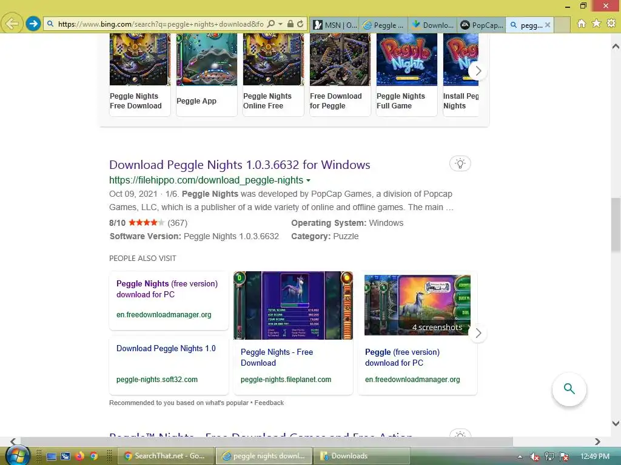The height and width of the screenshot is (465, 621).
Task: Click the fileplanet unicorn screenshot thumbnail
Action: click(x=293, y=305)
